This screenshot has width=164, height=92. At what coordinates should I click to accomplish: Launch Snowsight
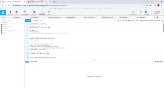(x=146, y=13)
